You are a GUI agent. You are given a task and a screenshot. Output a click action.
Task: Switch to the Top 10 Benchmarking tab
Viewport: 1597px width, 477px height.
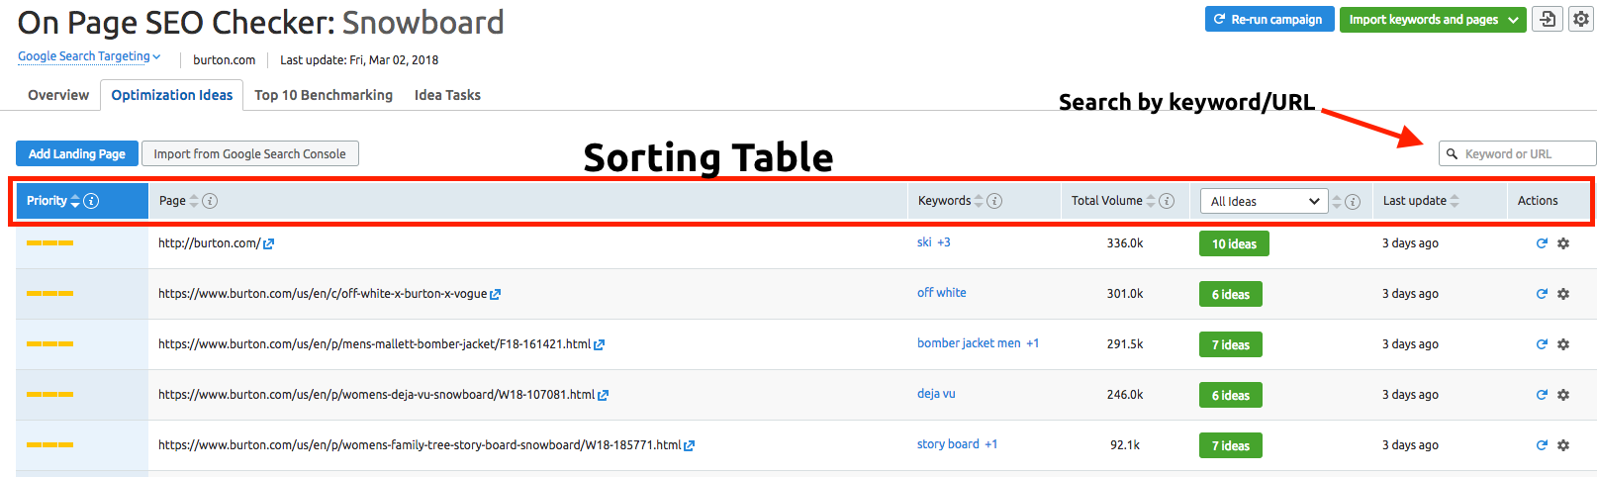[x=323, y=95]
